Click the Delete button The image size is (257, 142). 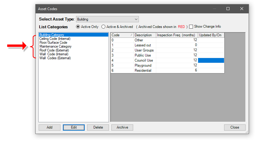coord(98,127)
